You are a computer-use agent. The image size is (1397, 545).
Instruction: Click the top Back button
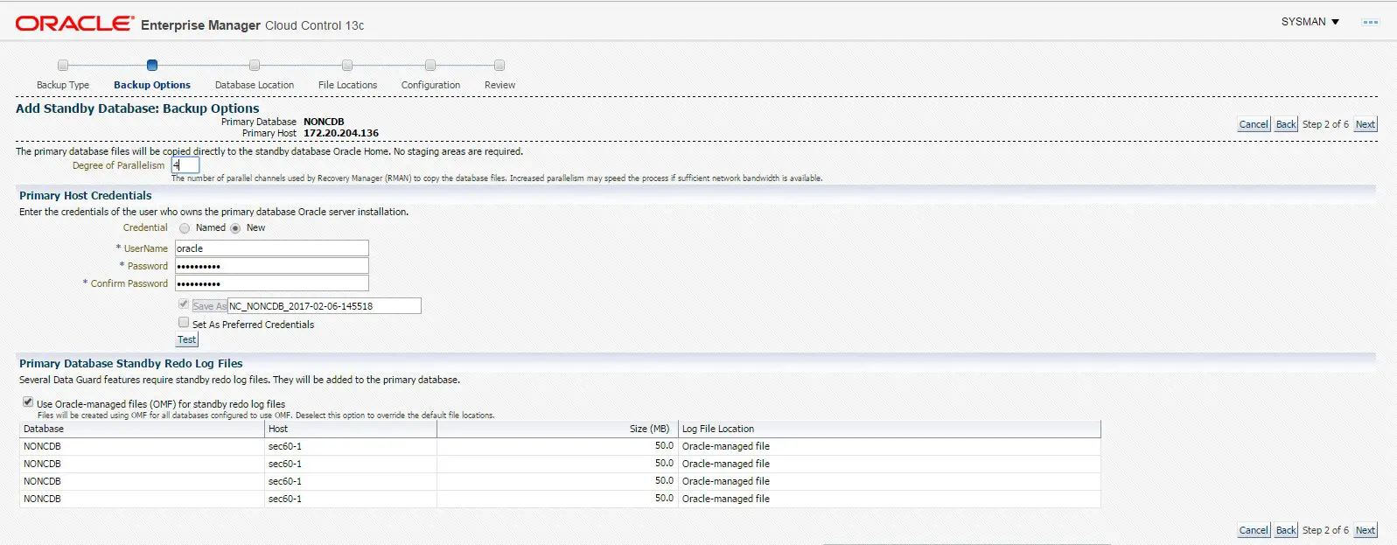tap(1286, 124)
